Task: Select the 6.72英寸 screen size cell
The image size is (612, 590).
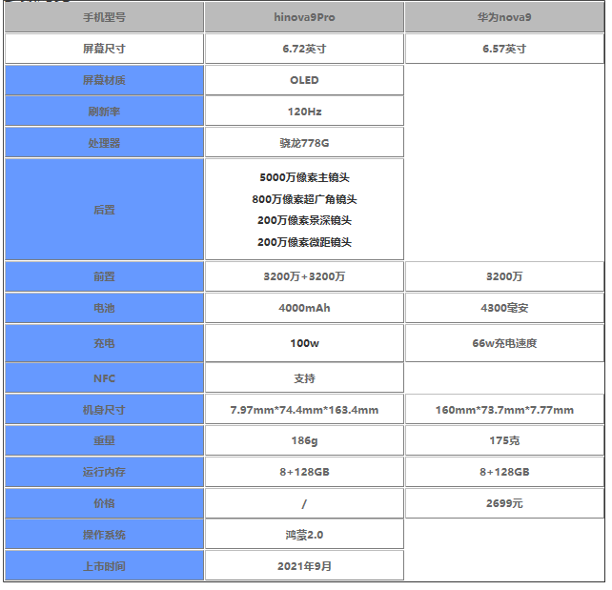Action: (x=304, y=49)
